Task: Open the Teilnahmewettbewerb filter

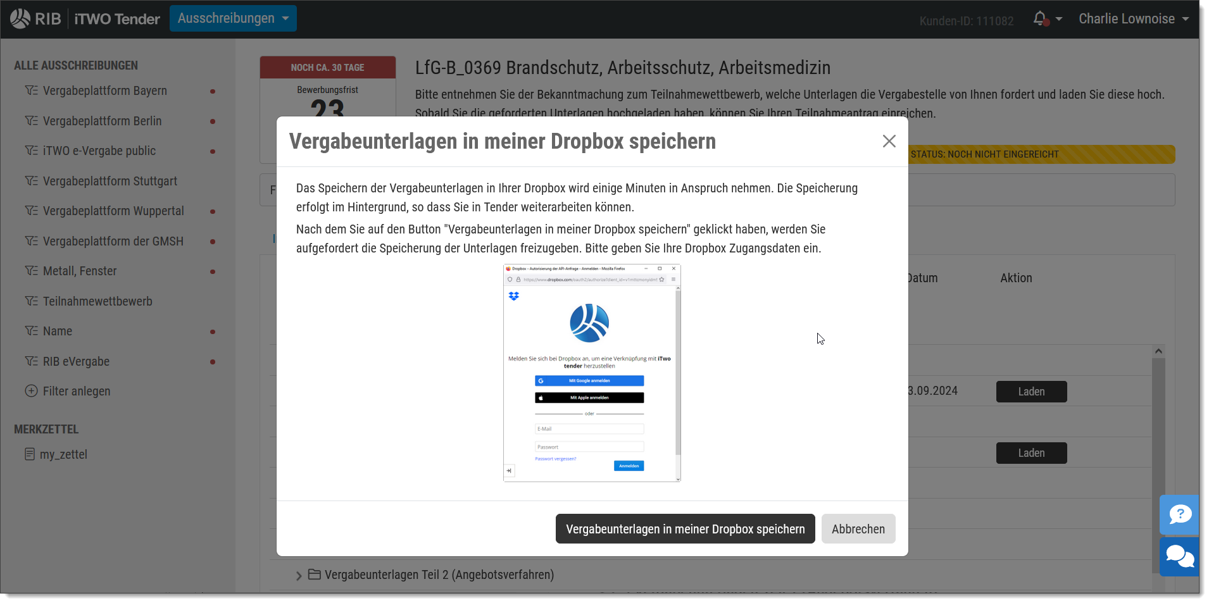Action: (97, 301)
